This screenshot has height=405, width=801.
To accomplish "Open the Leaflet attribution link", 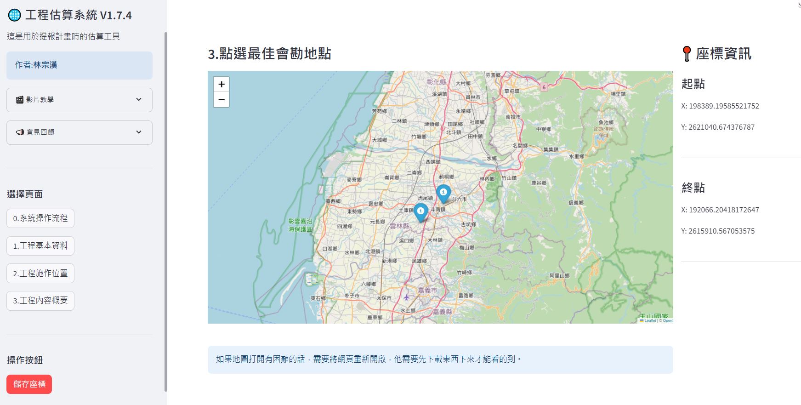I will click(650, 320).
